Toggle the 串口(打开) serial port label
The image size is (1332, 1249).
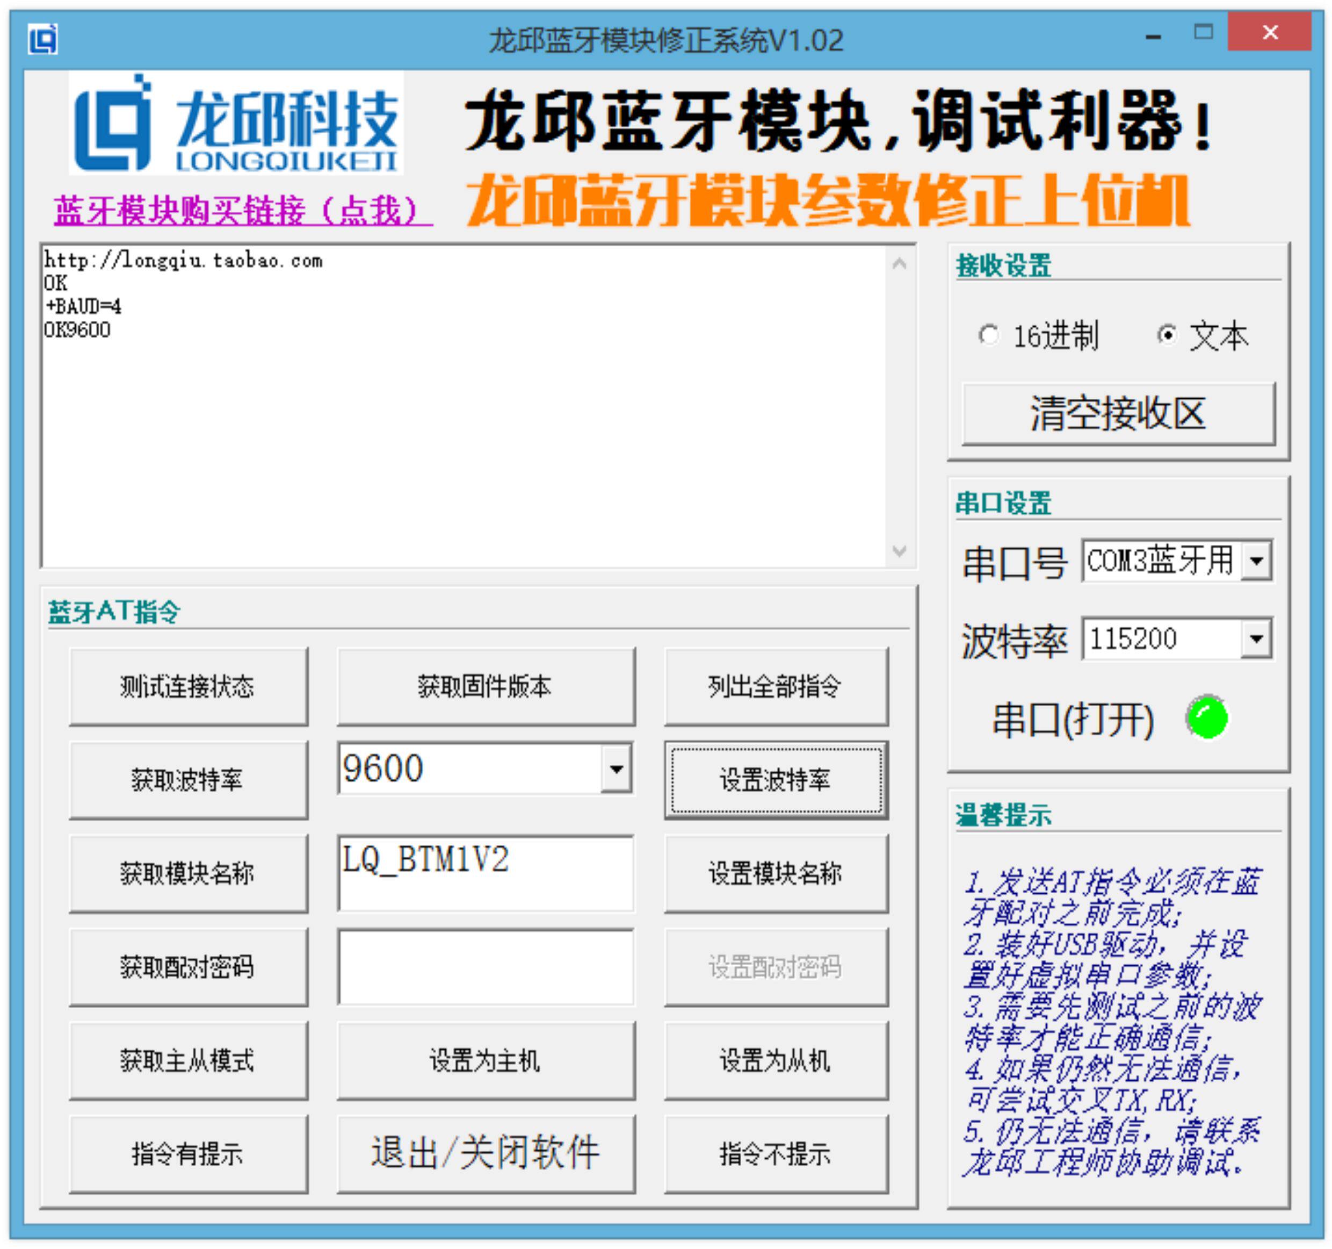pos(1073,721)
